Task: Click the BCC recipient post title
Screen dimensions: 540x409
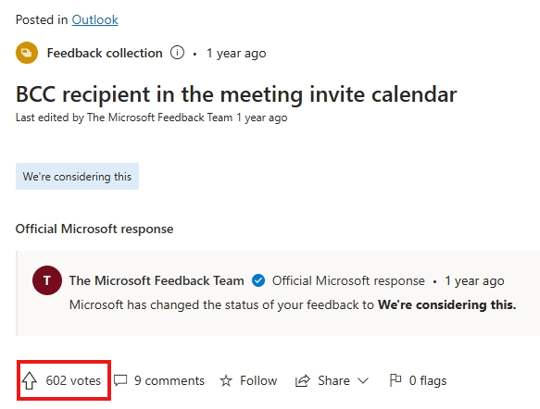Action: [x=236, y=94]
